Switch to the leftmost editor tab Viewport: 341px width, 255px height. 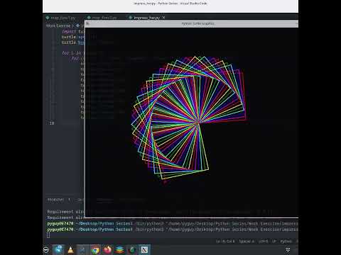pyautogui.click(x=61, y=18)
